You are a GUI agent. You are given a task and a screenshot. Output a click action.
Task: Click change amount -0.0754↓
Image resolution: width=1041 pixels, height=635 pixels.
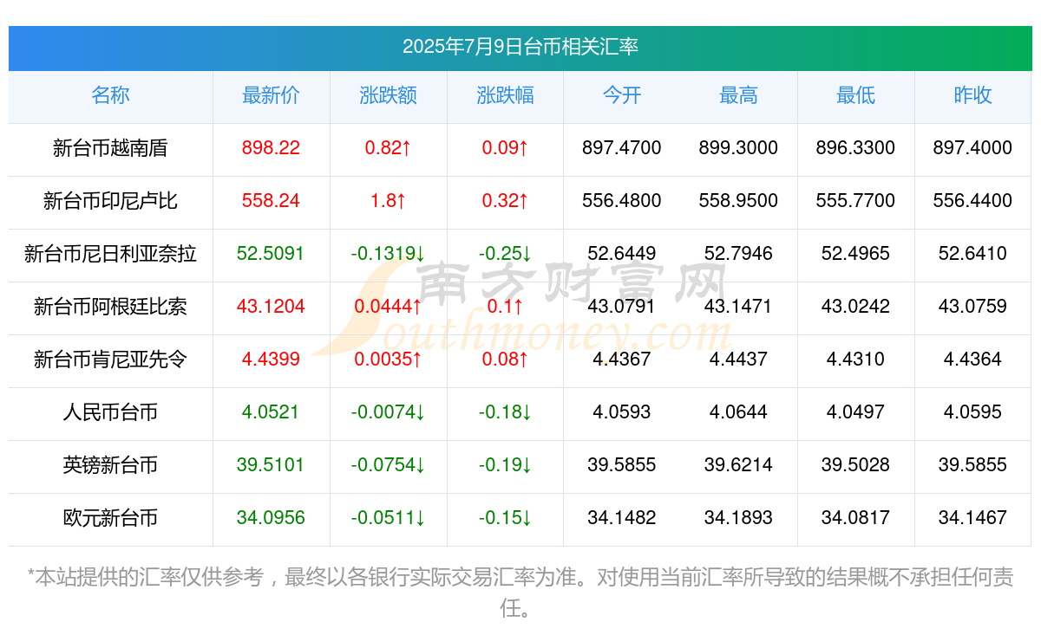388,465
